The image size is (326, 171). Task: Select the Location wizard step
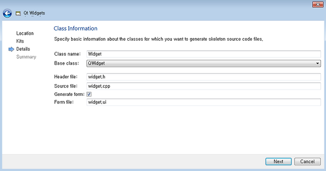pos(25,33)
